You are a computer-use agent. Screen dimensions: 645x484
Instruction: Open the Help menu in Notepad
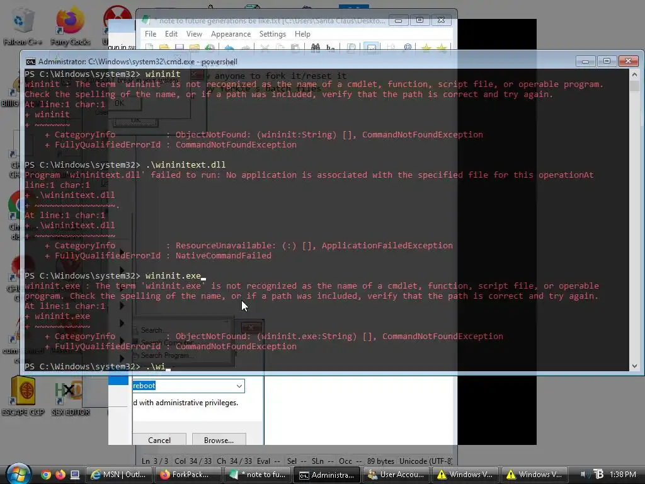click(302, 34)
